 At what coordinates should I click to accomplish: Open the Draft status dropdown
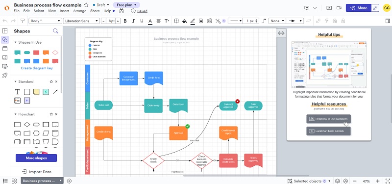pyautogui.click(x=101, y=5)
